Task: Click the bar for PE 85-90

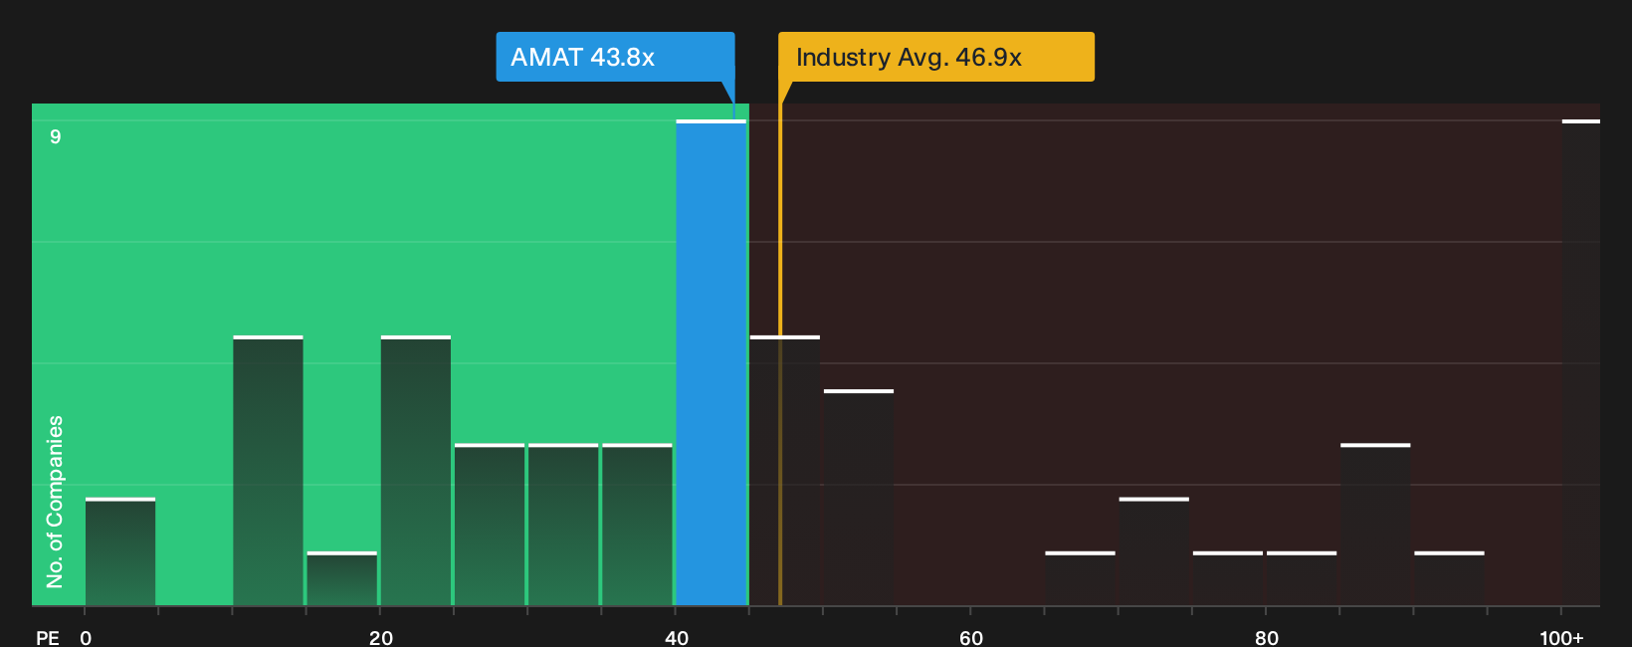Action: 1375,525
